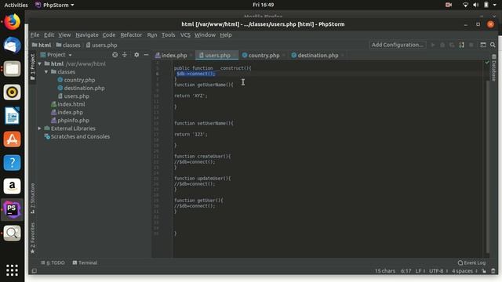This screenshot has width=502, height=282.
Task: Click classes breadcrumb in navigation bar
Action: [x=68, y=45]
